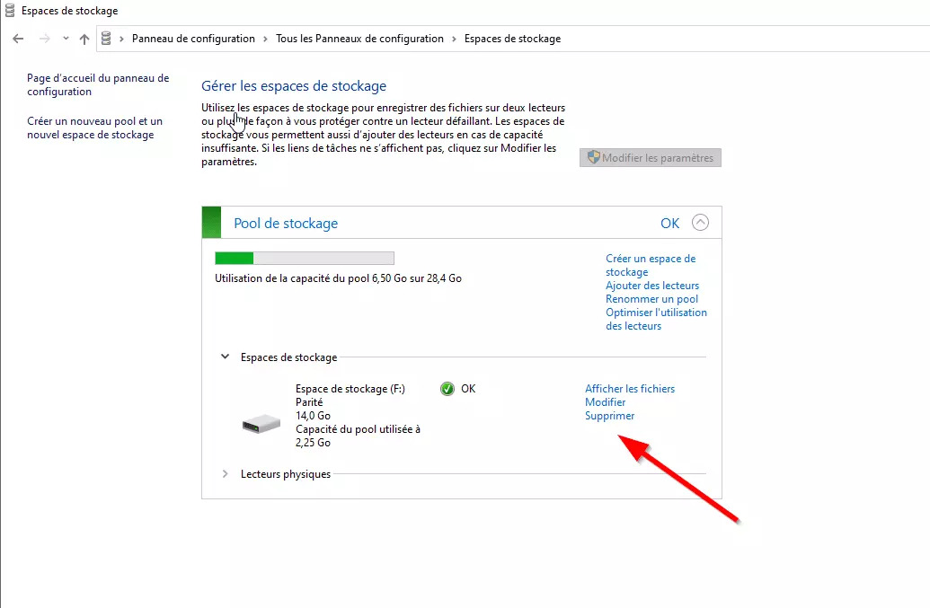Click Renommer un pool link
930x608 pixels.
pyautogui.click(x=651, y=299)
